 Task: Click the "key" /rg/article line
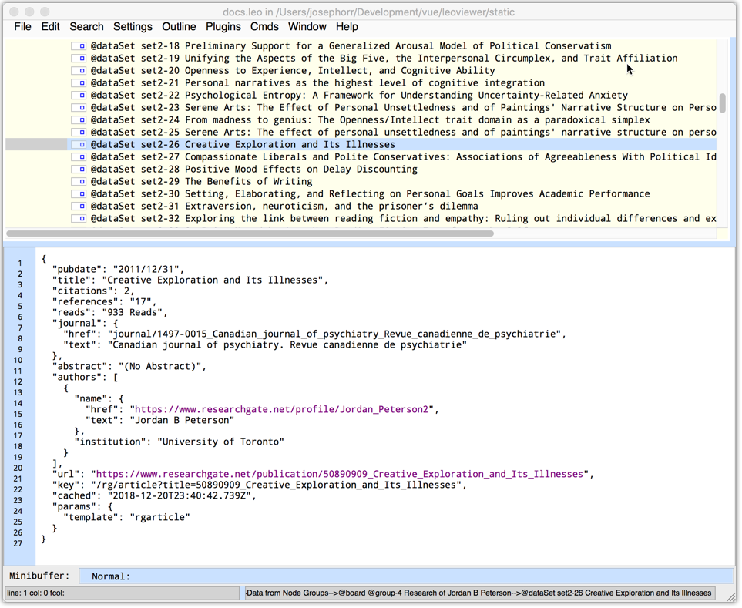(x=260, y=485)
